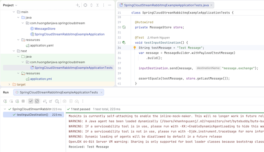Click the Run tool window label
Image resolution: width=264 pixels, height=152 pixels.
pyautogui.click(x=6, y=92)
